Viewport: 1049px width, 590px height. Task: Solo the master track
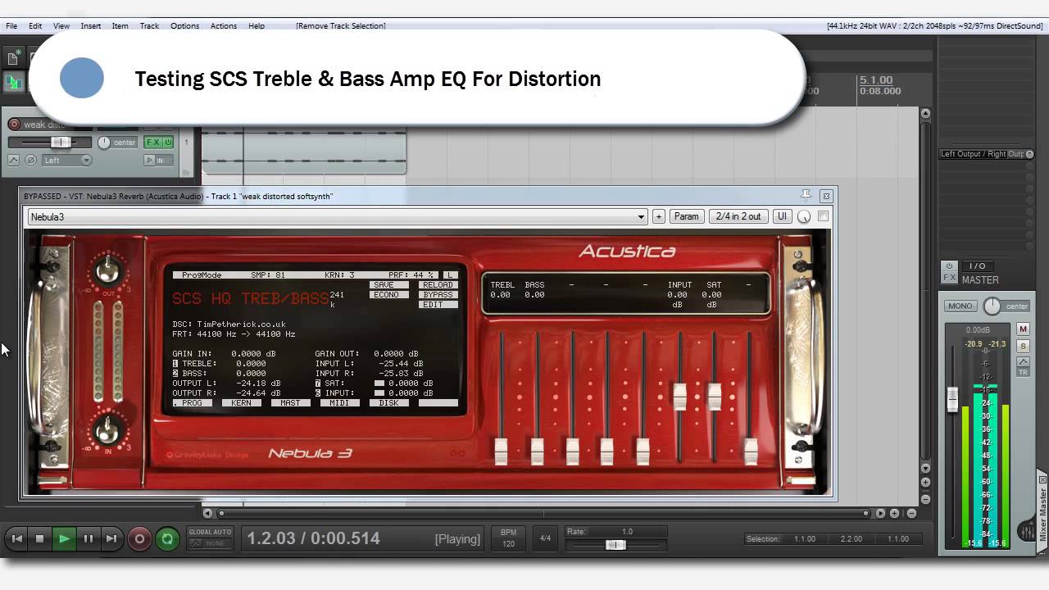click(1023, 346)
